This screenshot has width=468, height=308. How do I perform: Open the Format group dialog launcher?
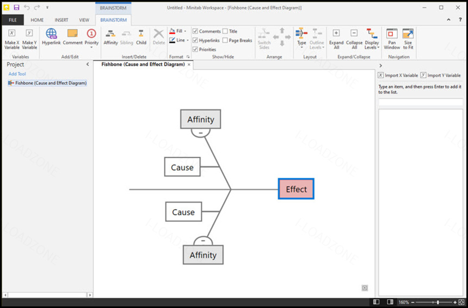pyautogui.click(x=188, y=56)
